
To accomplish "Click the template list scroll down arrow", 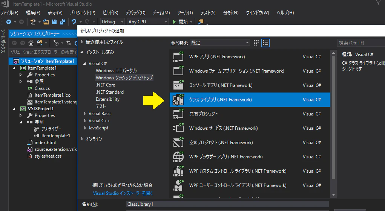I will 333,194.
